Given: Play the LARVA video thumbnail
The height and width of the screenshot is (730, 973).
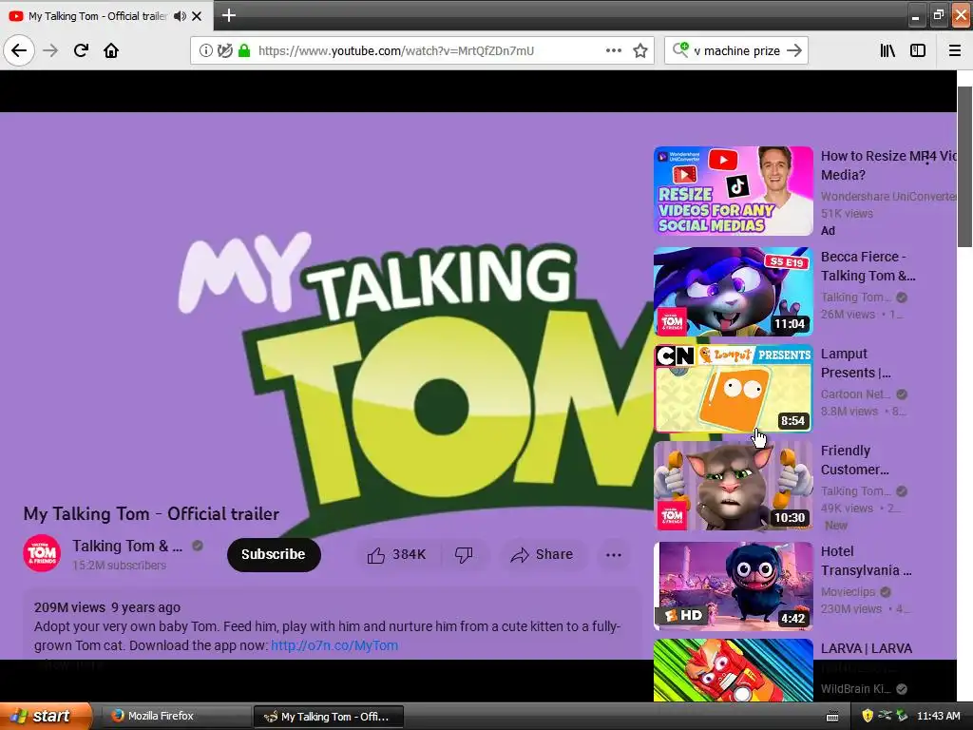Looking at the screenshot, I should tap(733, 670).
